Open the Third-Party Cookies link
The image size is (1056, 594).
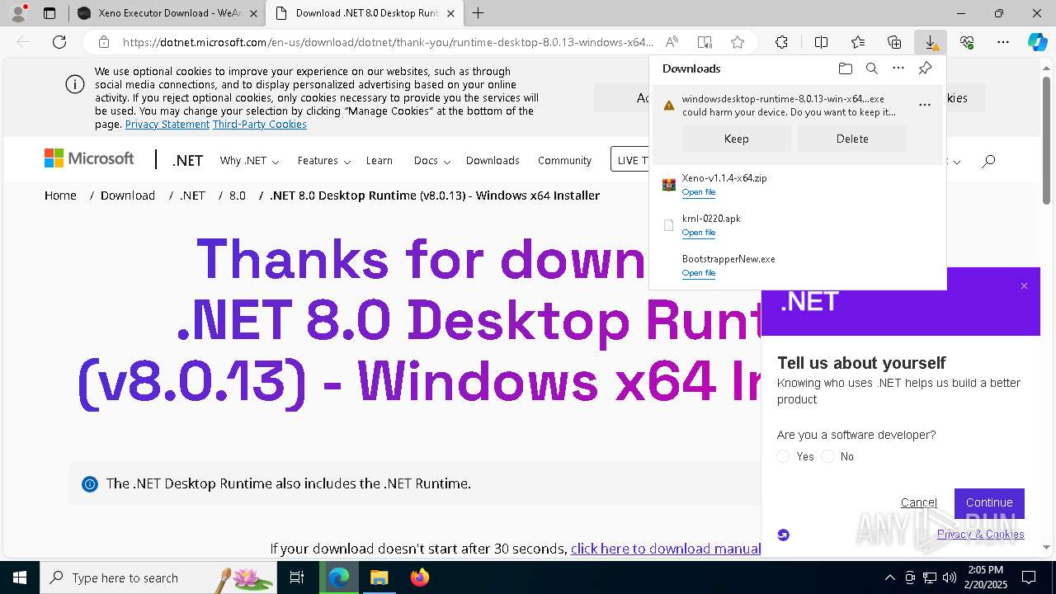260,124
